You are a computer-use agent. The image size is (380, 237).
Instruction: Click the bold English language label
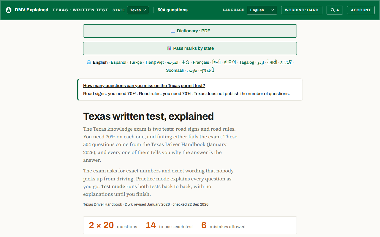(100, 62)
